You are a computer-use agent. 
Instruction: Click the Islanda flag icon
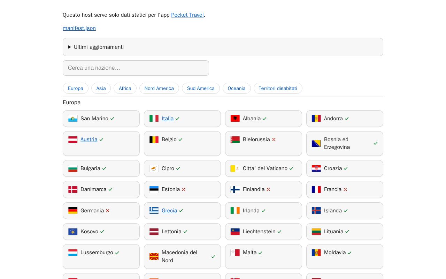point(316,211)
